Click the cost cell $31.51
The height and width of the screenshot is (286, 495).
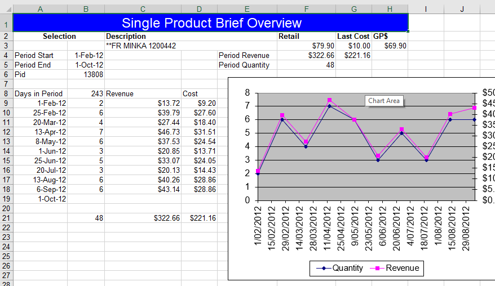(x=199, y=132)
